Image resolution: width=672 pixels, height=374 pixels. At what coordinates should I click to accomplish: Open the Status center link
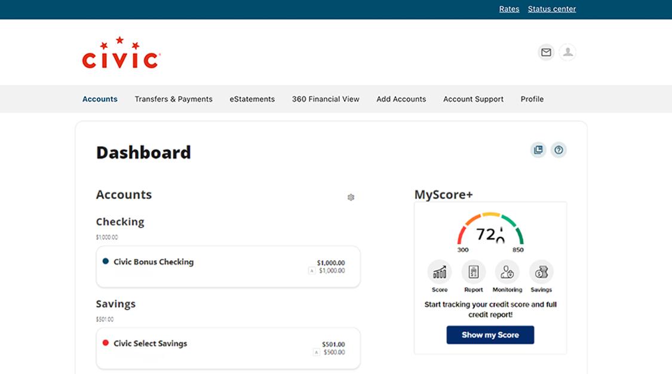551,8
